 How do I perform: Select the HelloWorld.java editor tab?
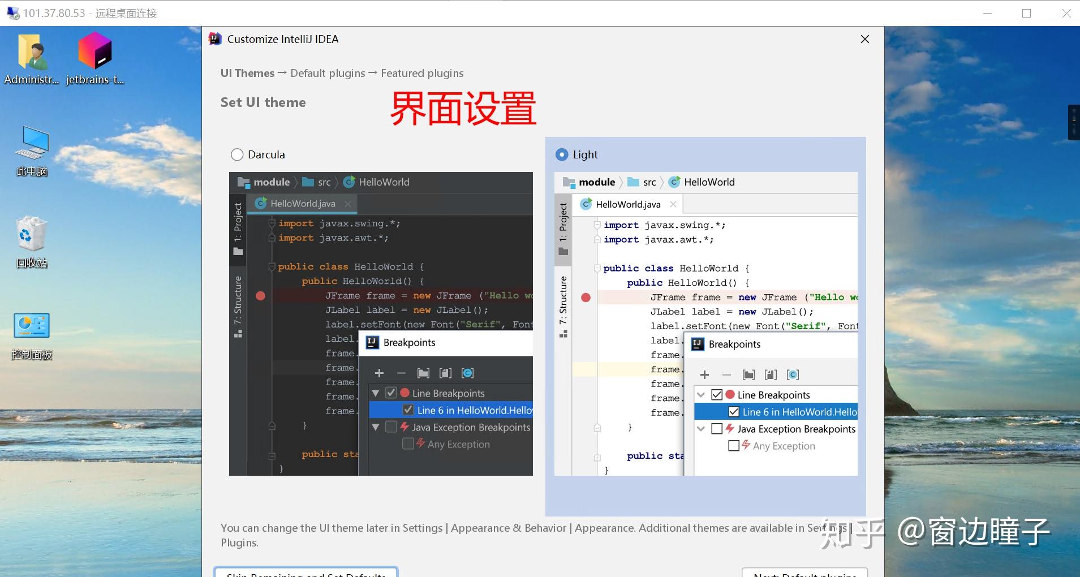627,204
